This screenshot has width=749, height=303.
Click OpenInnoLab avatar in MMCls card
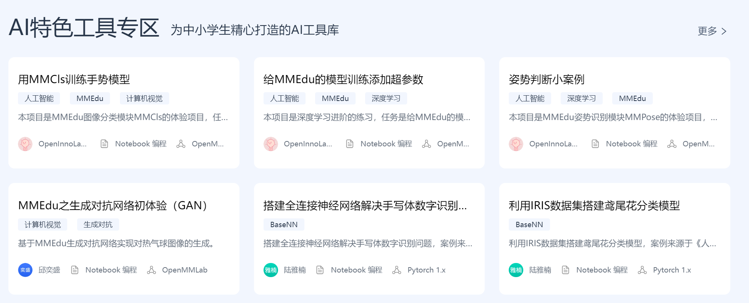[x=25, y=144]
